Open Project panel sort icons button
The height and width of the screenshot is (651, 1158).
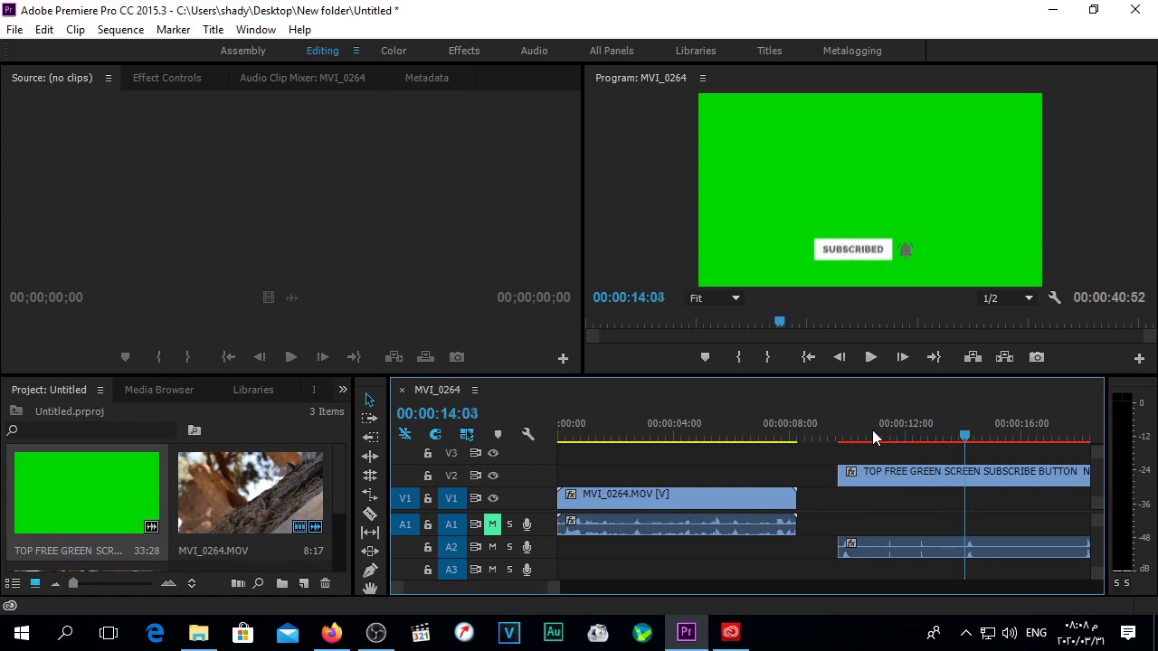192,583
